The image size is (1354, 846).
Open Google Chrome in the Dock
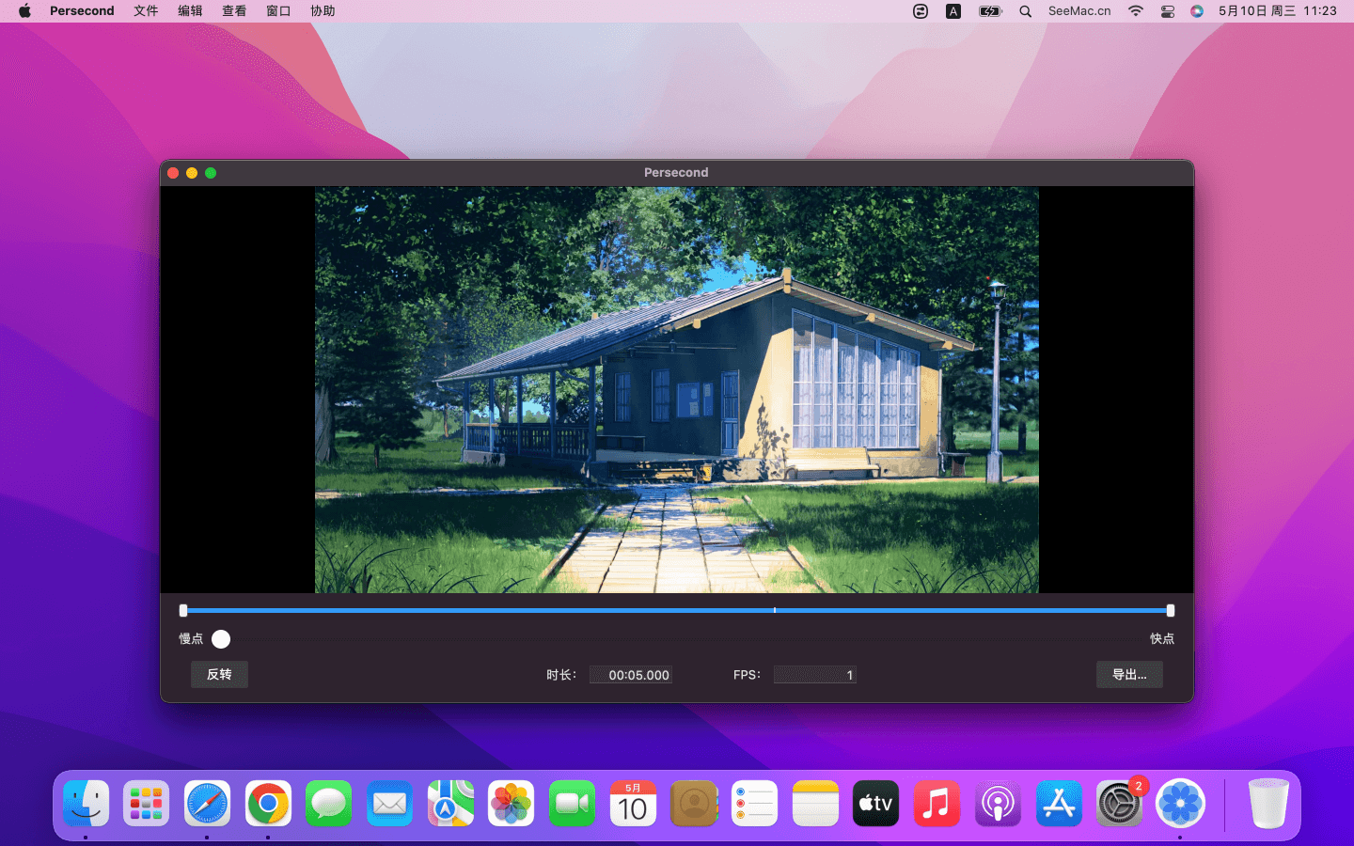[x=268, y=804]
